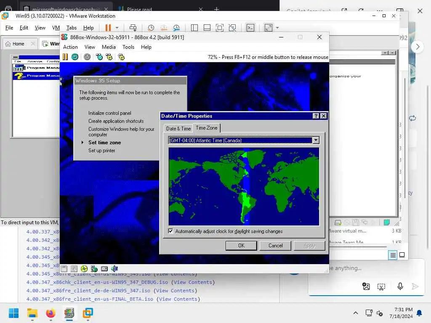Image resolution: width=431 pixels, height=323 pixels.
Task: Expand VMware pause button dropdown arrow
Action: 117,27
